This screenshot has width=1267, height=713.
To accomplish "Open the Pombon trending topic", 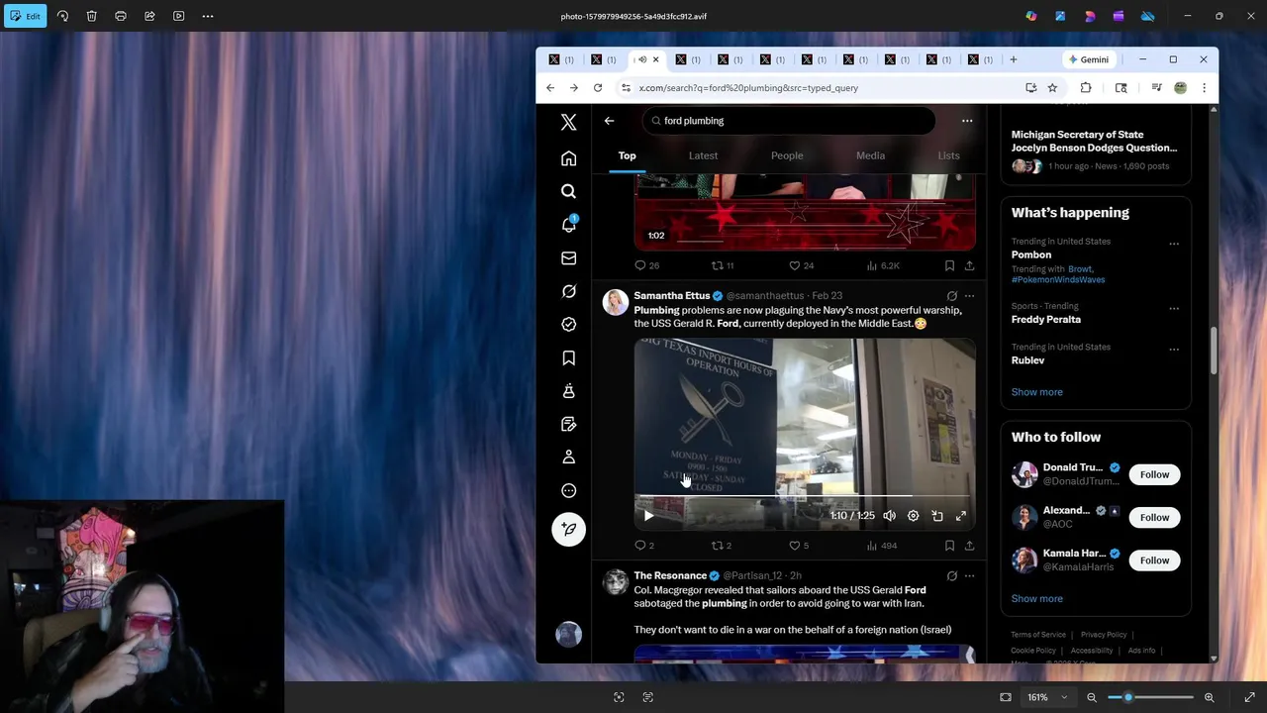I will 1031,255.
